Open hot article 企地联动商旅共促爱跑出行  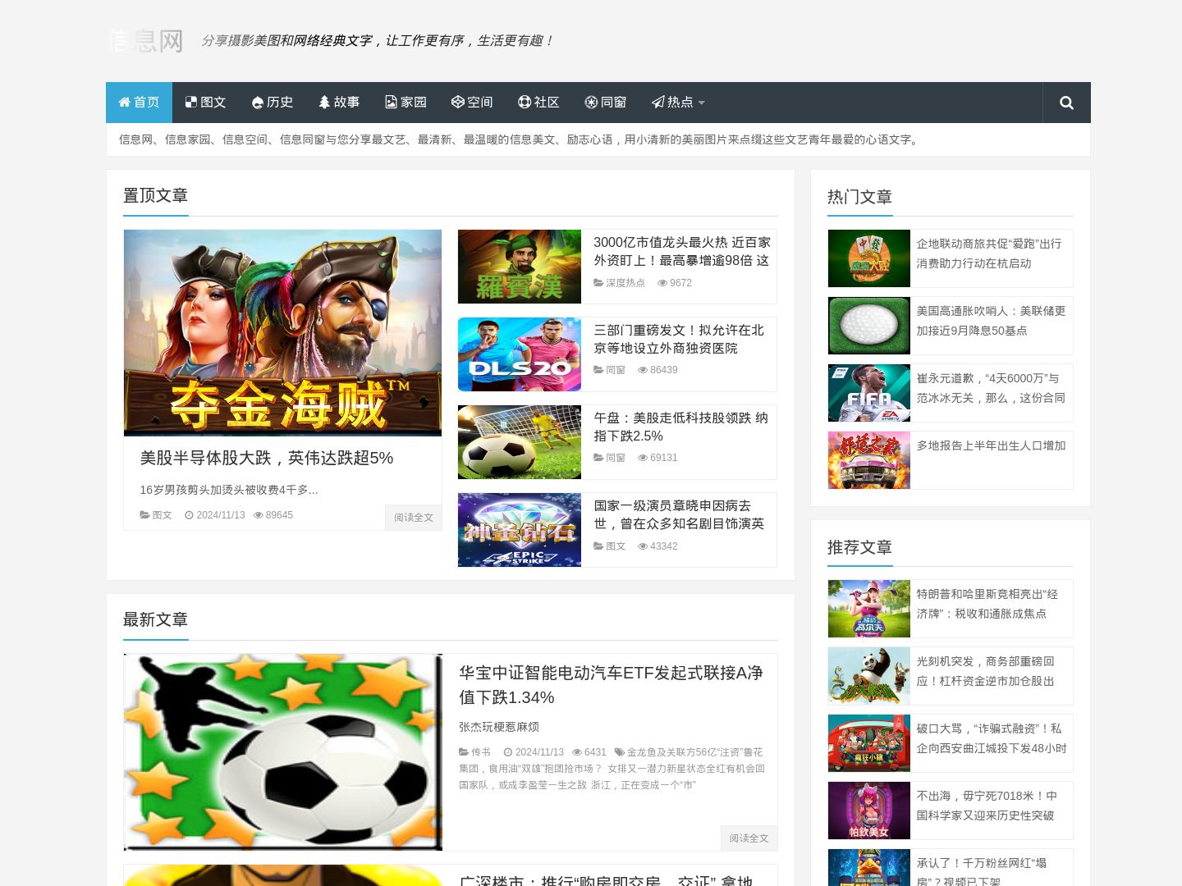coord(989,253)
